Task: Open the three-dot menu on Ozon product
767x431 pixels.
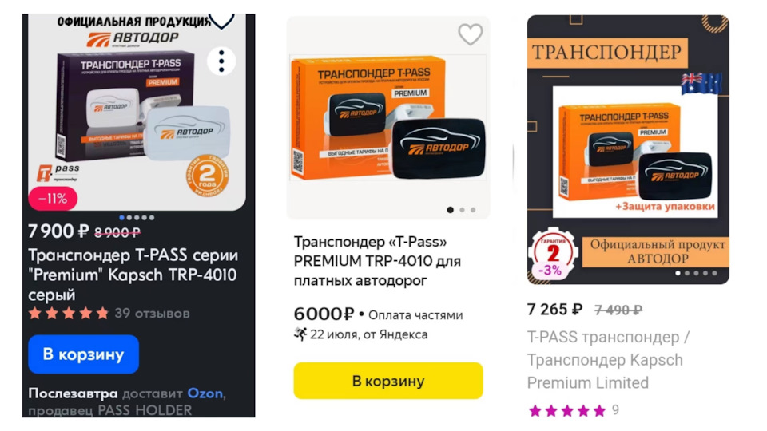Action: pos(221,61)
